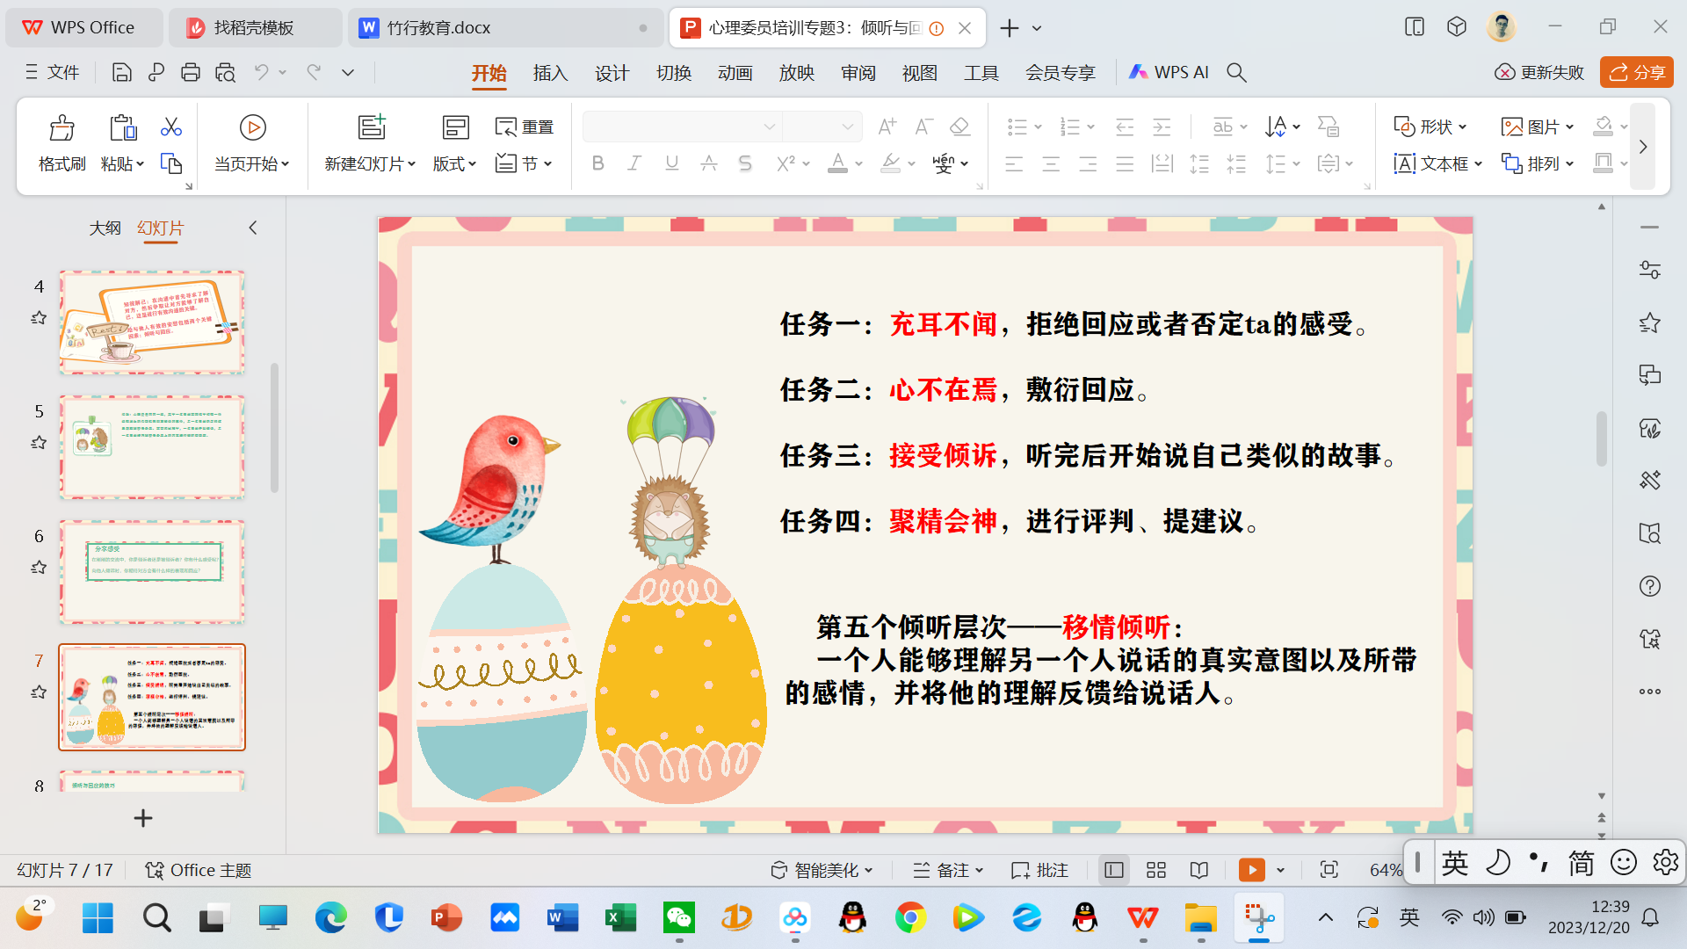Open the Insert ribbon tab

(550, 72)
